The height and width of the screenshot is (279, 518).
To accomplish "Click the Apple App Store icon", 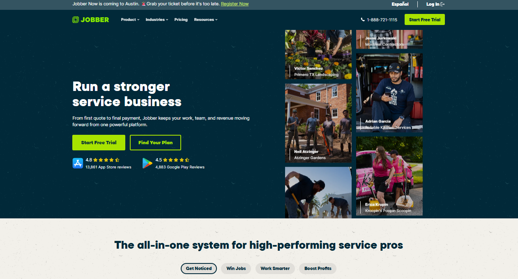I will coord(78,163).
